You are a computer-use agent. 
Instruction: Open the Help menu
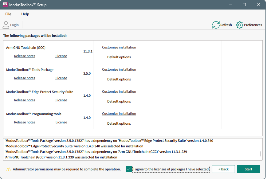(x=25, y=14)
